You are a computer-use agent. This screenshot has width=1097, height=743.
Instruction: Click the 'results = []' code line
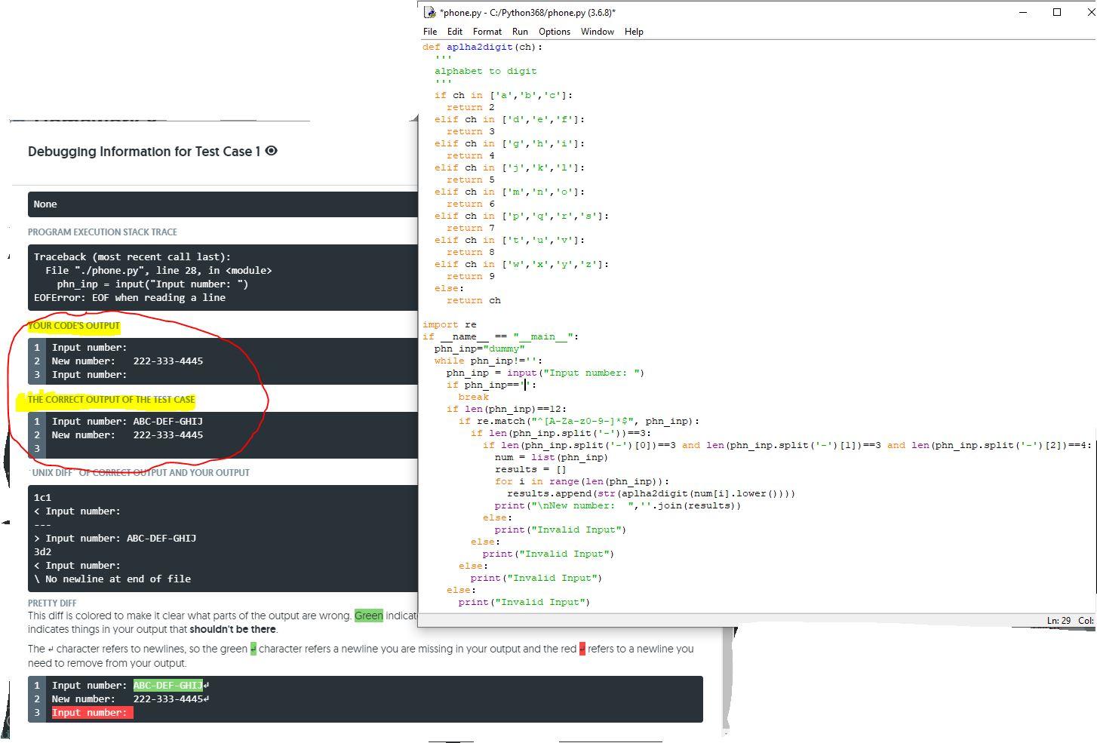click(x=531, y=469)
